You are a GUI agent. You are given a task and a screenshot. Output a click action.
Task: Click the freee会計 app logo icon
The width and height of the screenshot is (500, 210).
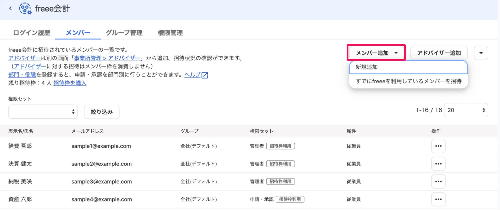(x=25, y=9)
